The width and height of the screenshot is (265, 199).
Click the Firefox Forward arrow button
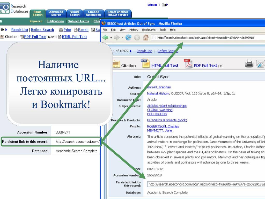tap(117, 37)
